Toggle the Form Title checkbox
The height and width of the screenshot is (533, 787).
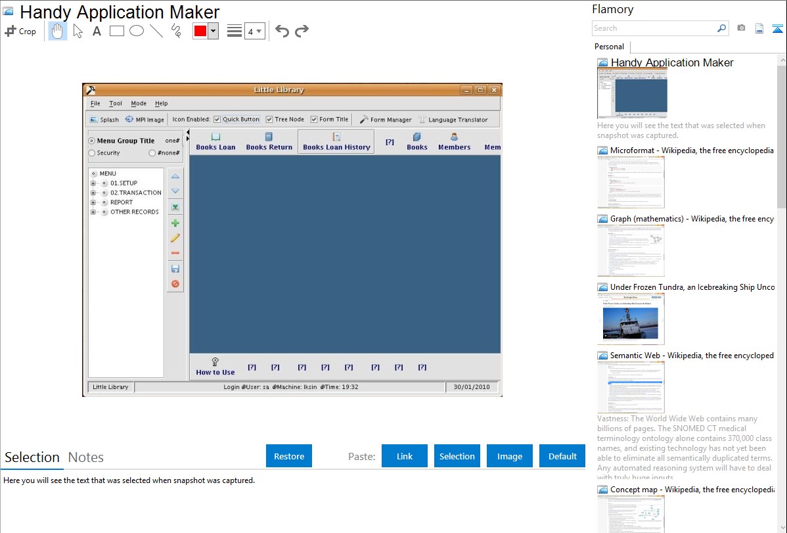pos(314,120)
